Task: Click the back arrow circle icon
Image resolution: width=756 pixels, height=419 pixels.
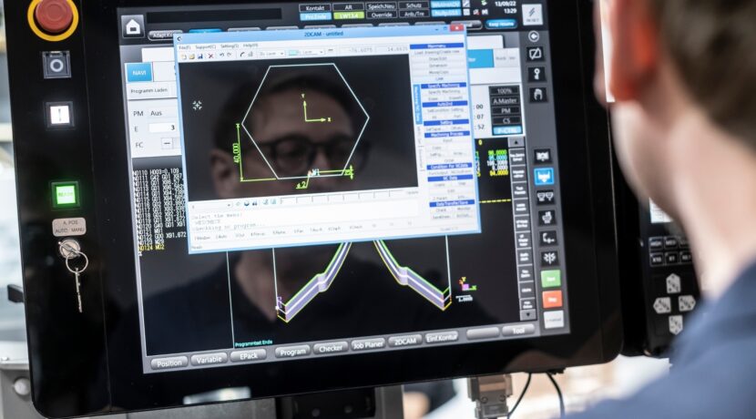Action: pyautogui.click(x=533, y=36)
